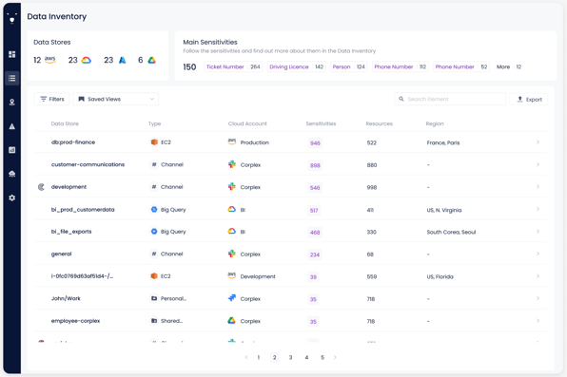The width and height of the screenshot is (567, 377).
Task: Open the dashboard grid icon in sidebar
Action: click(x=12, y=54)
